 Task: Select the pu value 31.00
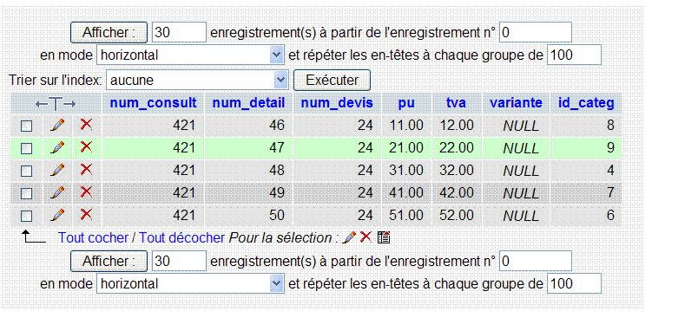406,170
